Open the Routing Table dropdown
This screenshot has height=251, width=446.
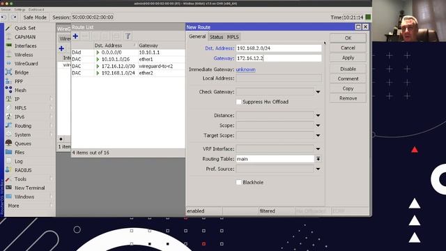coord(318,159)
